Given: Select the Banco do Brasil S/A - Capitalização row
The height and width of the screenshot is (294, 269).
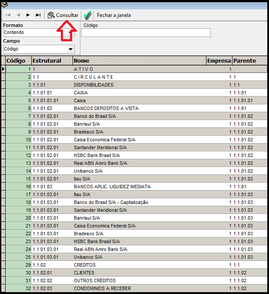Looking at the screenshot, I should tap(111, 202).
